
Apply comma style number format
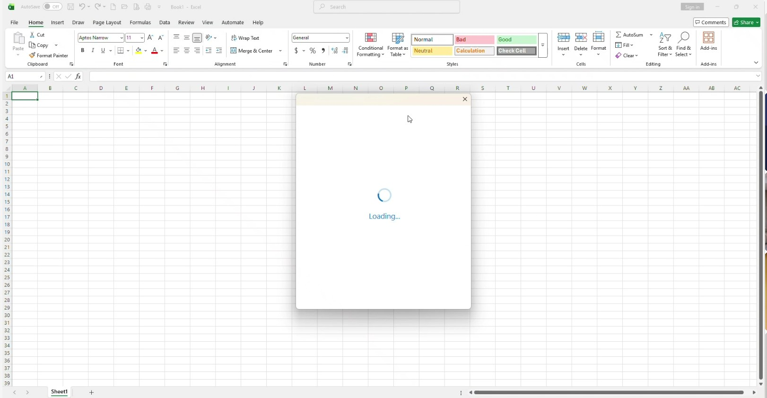pos(323,51)
